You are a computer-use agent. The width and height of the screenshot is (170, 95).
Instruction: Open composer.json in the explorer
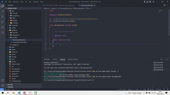click(24, 81)
